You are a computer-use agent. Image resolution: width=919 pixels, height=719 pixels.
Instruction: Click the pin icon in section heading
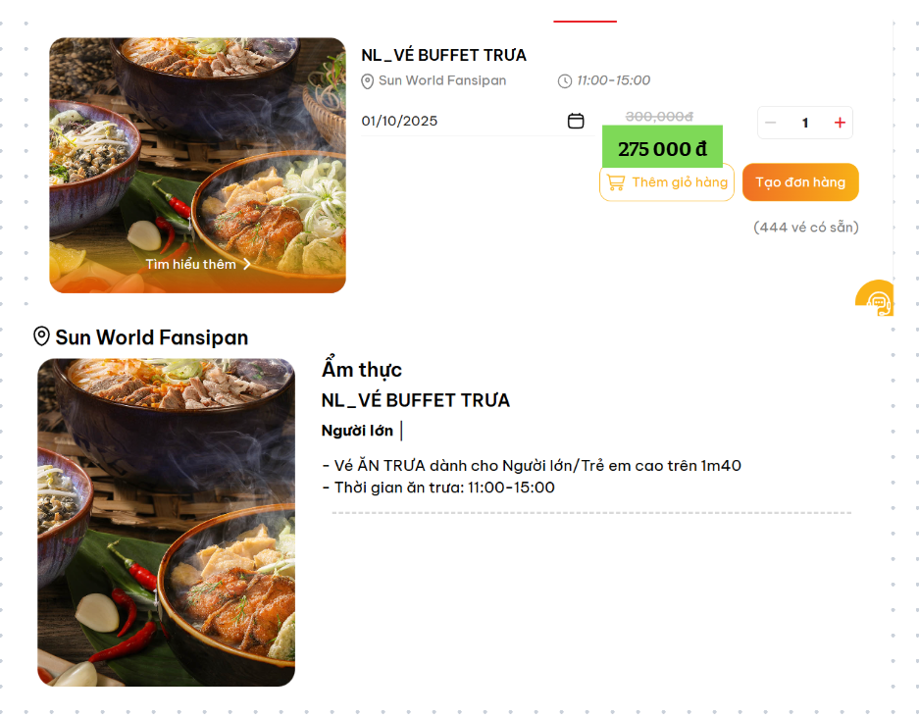click(42, 336)
